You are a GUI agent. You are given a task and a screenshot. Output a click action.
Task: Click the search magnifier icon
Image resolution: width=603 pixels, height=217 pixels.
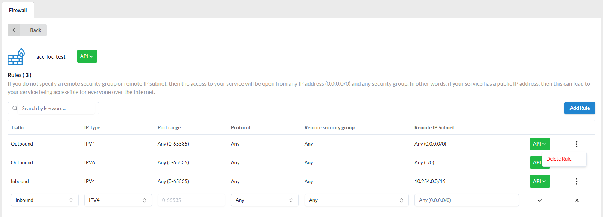click(15, 108)
